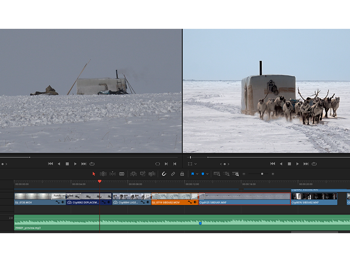Image resolution: width=350 pixels, height=262 pixels.
Task: Stop playback in timeline viewer
Action: [289, 164]
